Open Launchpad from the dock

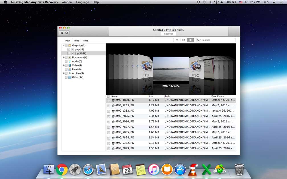click(75, 170)
